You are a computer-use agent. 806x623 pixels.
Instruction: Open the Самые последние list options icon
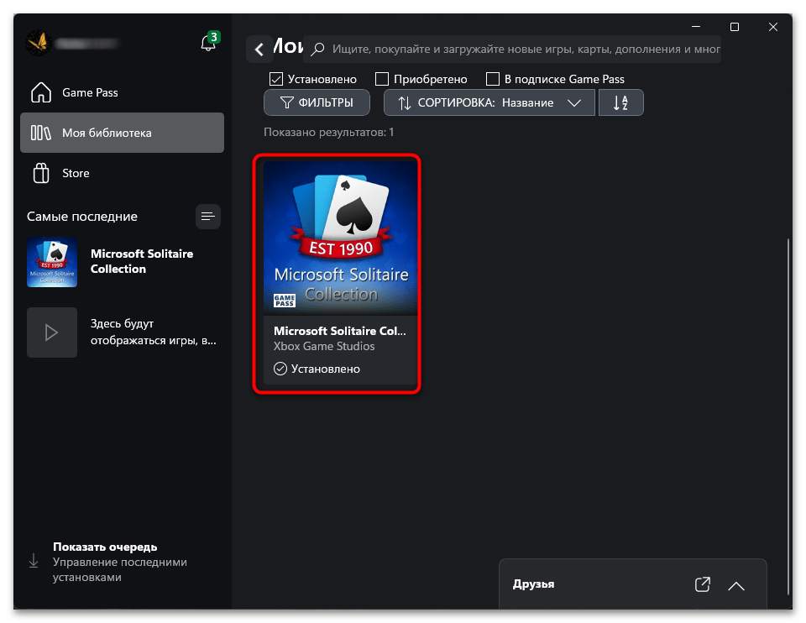click(208, 217)
